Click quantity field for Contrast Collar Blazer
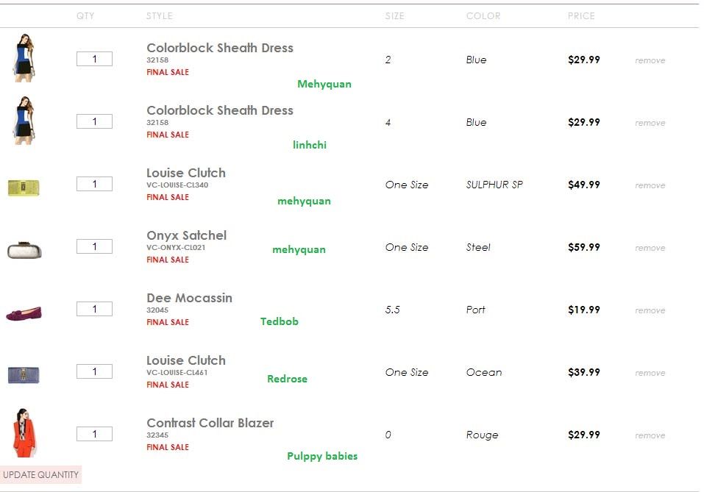 (94, 434)
